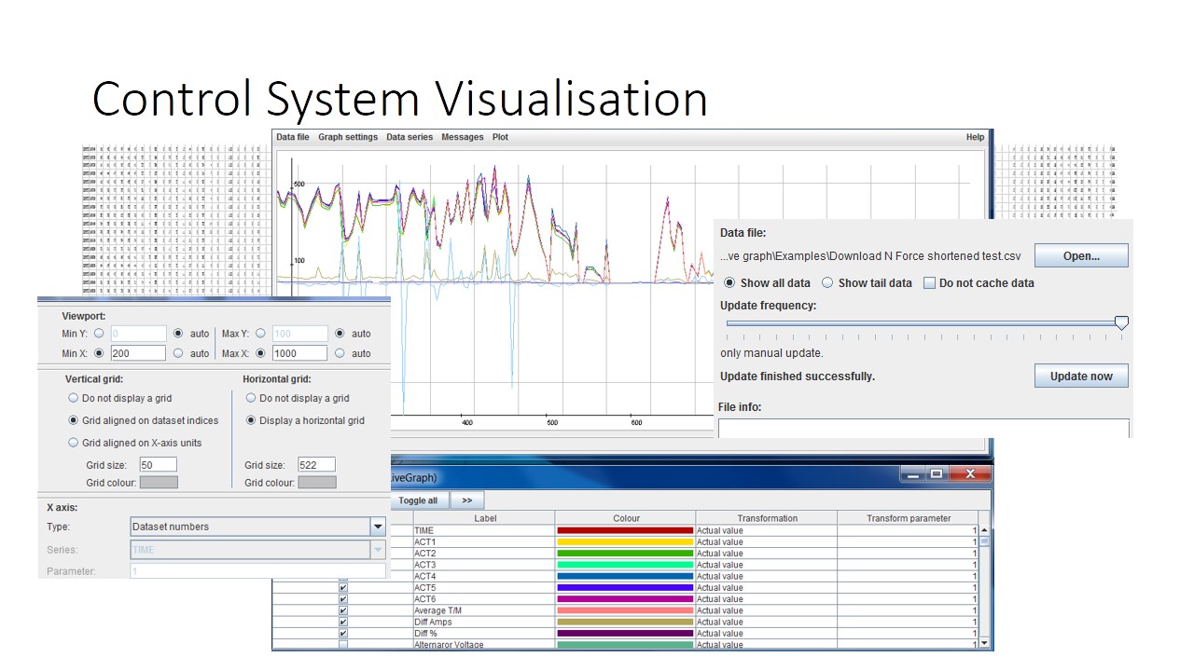Select the Max X manual value radio button

click(x=260, y=353)
